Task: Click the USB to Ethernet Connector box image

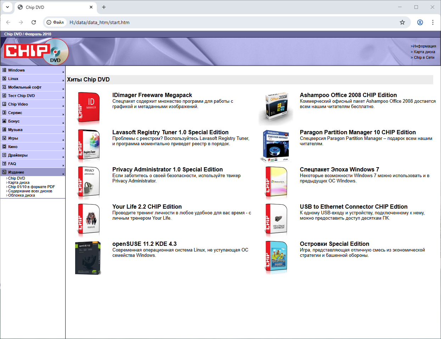Action: pyautogui.click(x=276, y=220)
